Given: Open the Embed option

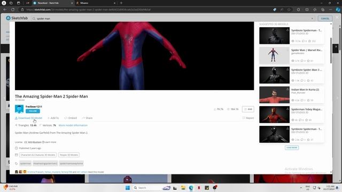Looking at the screenshot, I should (x=71, y=118).
